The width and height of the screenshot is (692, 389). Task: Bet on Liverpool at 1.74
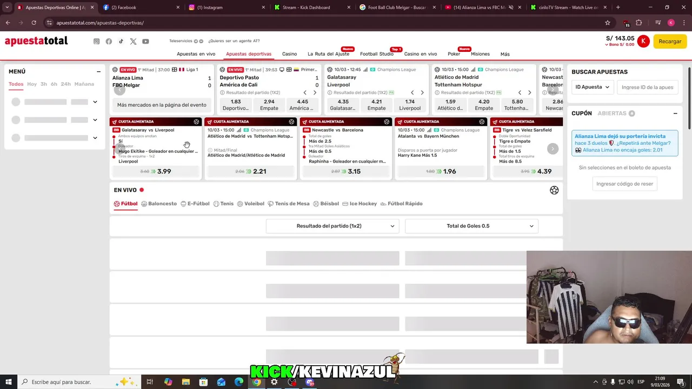(409, 105)
